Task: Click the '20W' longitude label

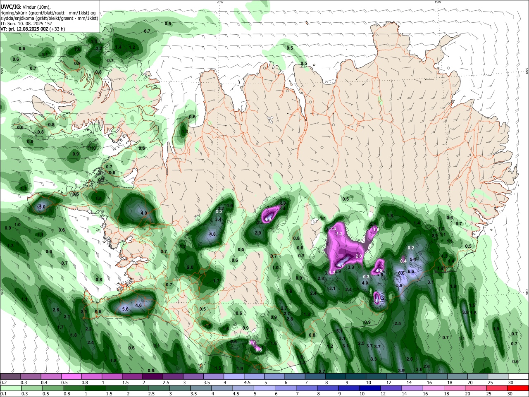Action: [220, 2]
